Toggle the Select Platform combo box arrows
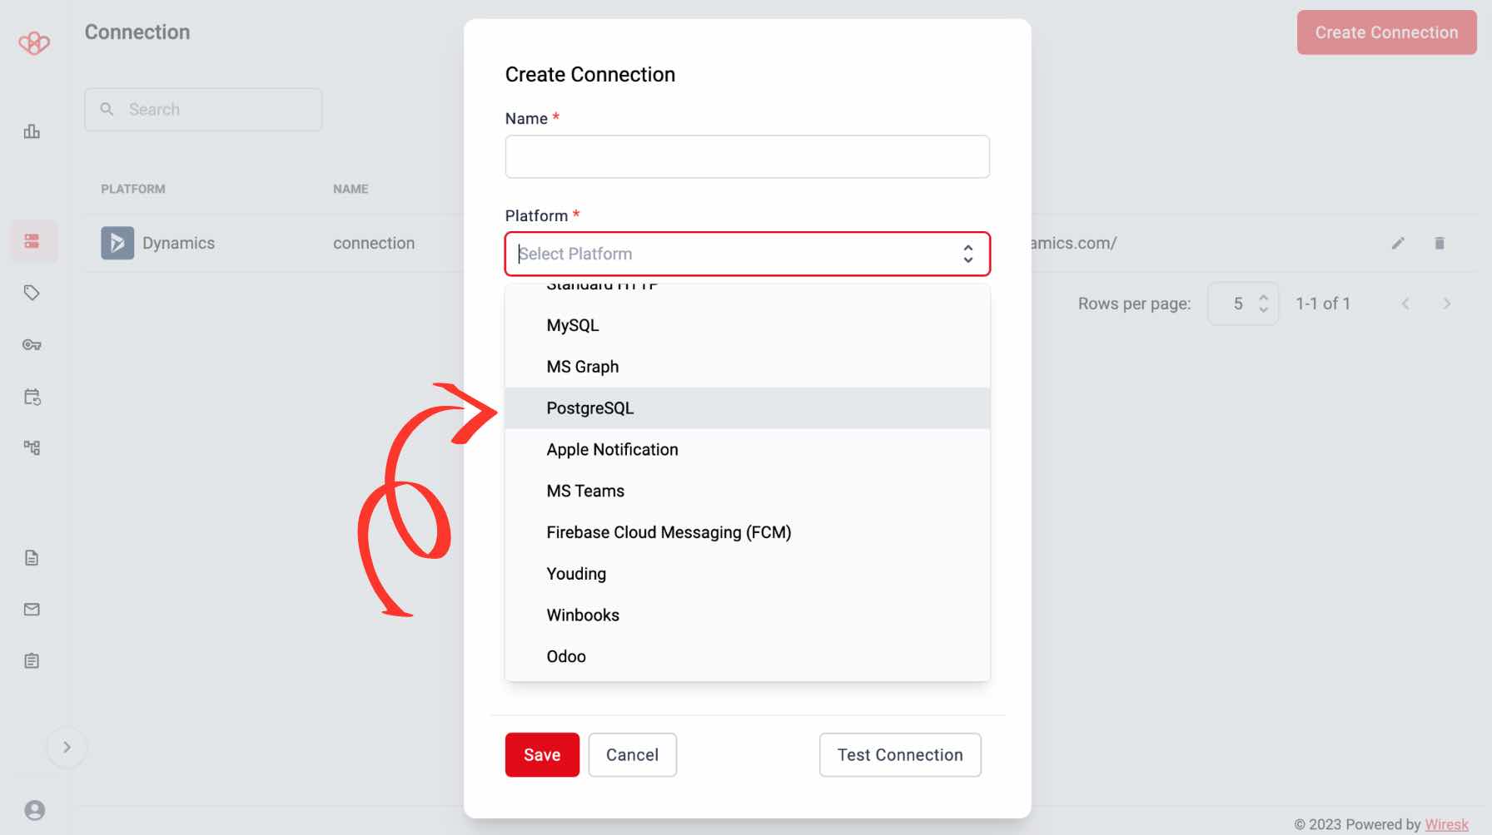1492x835 pixels. point(967,254)
